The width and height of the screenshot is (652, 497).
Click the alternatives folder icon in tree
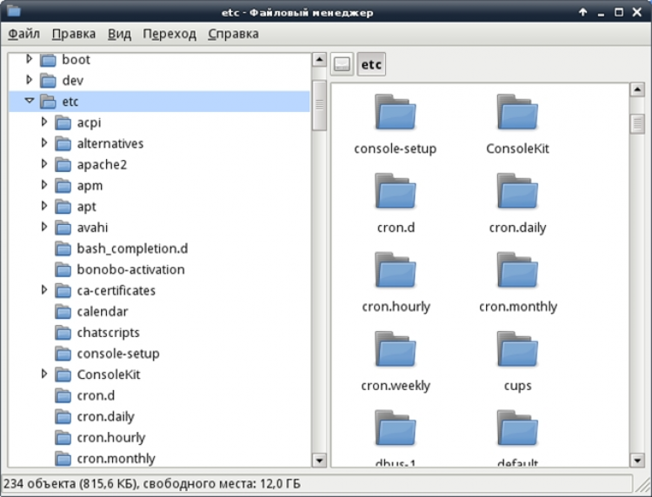coord(63,143)
